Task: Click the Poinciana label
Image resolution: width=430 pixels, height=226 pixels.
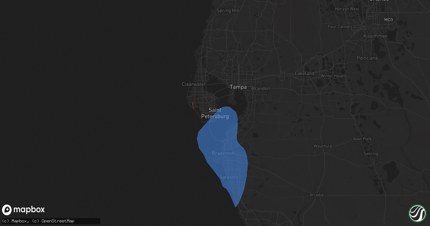Action: [x=367, y=58]
